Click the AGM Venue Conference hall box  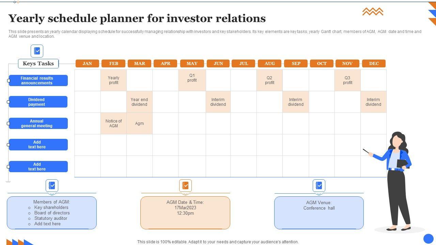click(319, 213)
